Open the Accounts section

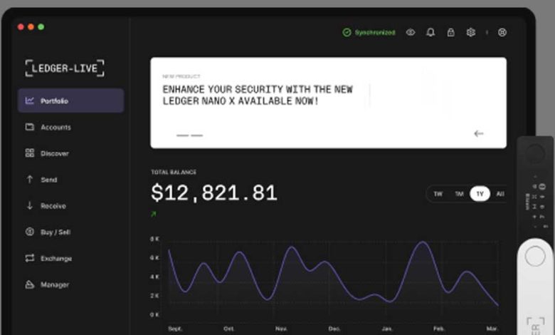coord(55,127)
